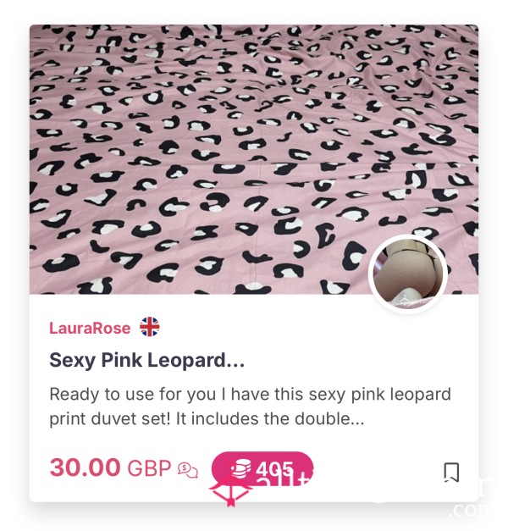This screenshot has height=531, width=508.
Task: Click the GBP currency label
Action: click(149, 468)
